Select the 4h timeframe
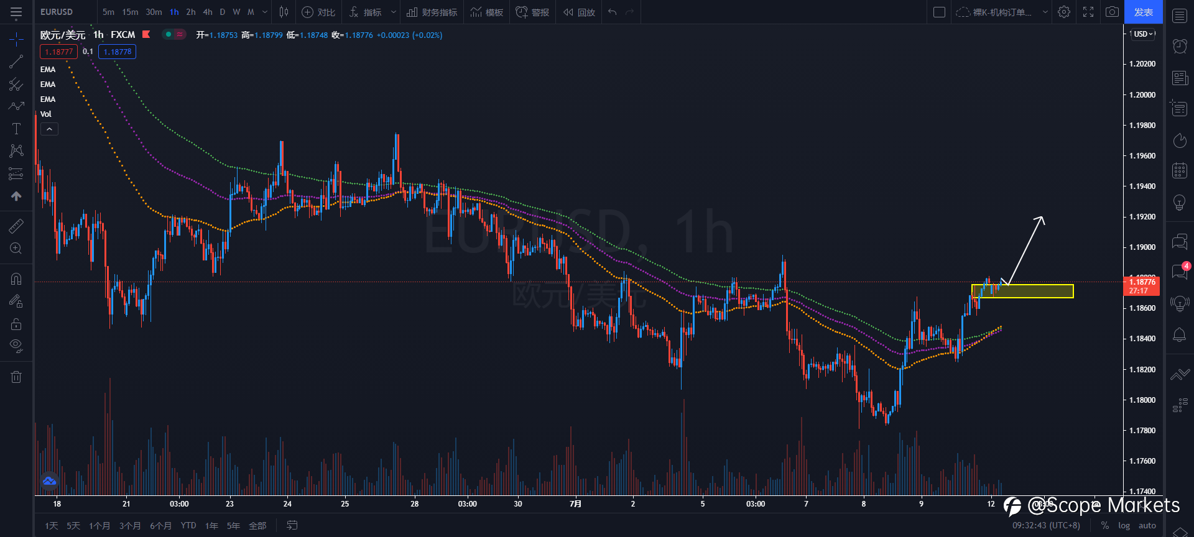 (208, 12)
